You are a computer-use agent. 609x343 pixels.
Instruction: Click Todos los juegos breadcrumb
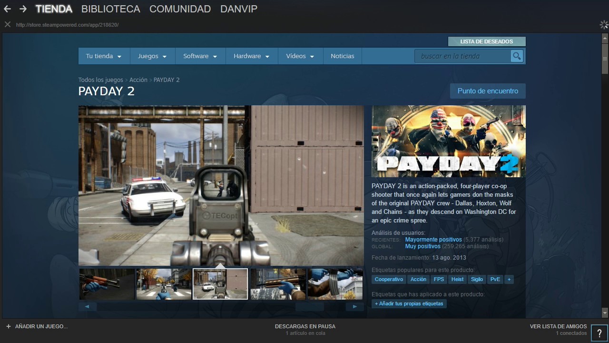pos(101,80)
